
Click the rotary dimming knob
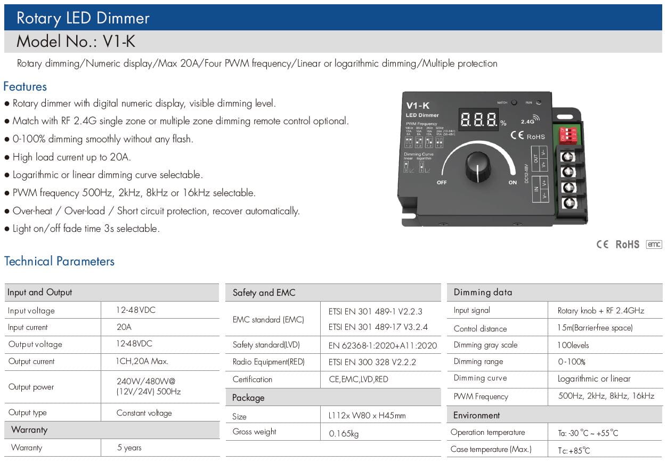[477, 167]
